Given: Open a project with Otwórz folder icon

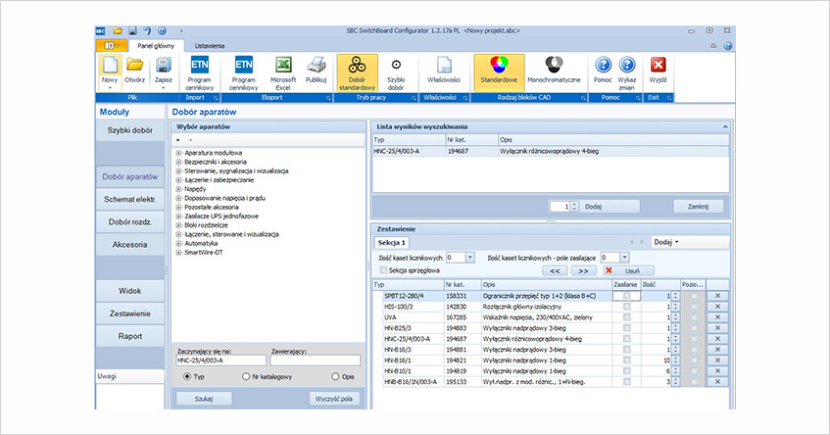Looking at the screenshot, I should pyautogui.click(x=134, y=72).
